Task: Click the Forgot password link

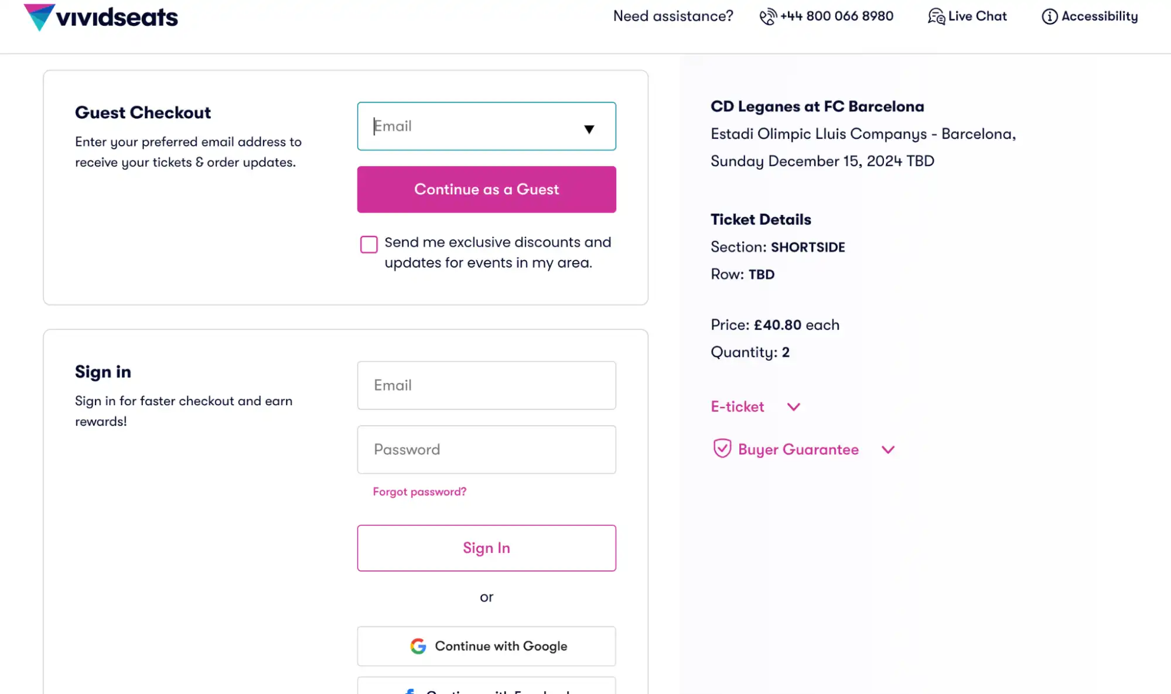Action: (x=419, y=491)
